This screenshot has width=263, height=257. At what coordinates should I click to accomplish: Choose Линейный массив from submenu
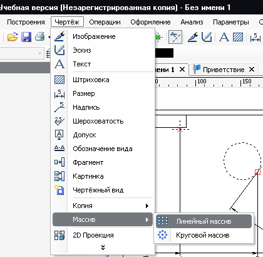point(204,221)
